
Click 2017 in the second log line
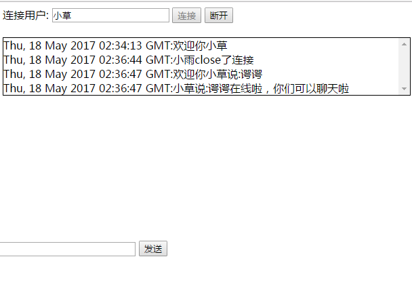coord(83,60)
